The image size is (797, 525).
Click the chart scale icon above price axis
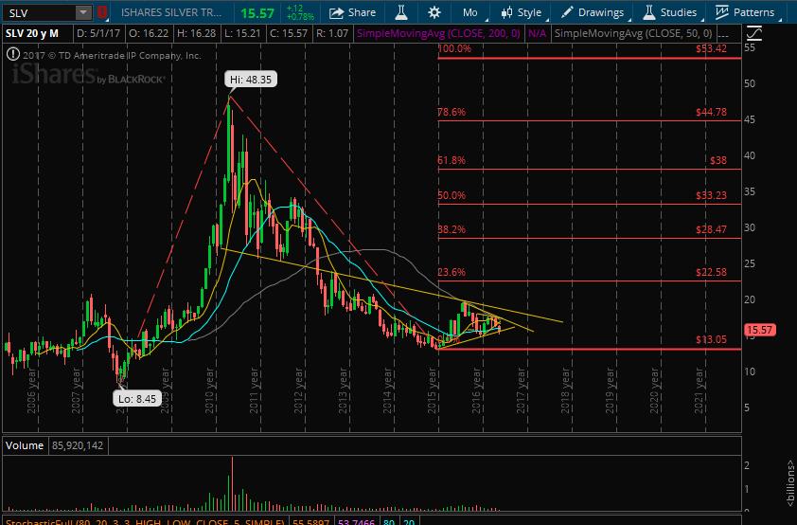[x=754, y=34]
